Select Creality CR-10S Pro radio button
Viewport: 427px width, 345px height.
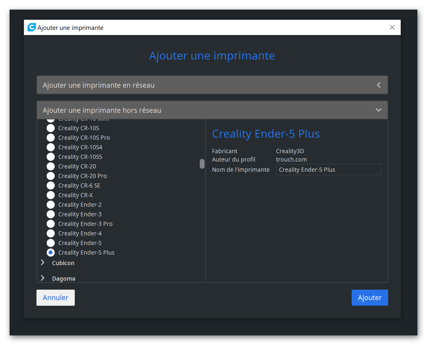(x=51, y=138)
